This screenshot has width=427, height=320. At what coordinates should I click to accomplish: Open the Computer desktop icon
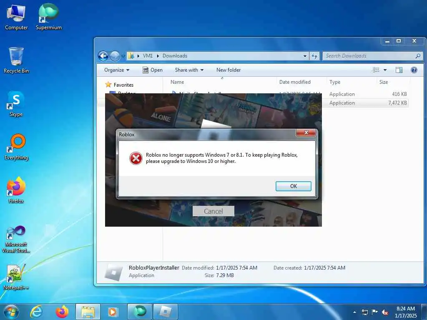pyautogui.click(x=16, y=17)
